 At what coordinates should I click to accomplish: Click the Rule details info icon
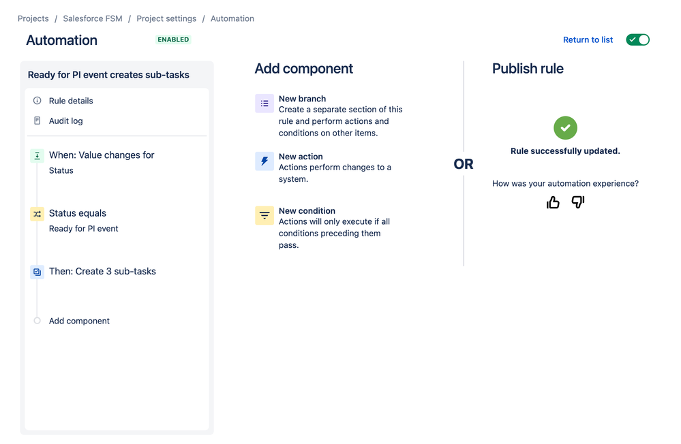point(37,101)
